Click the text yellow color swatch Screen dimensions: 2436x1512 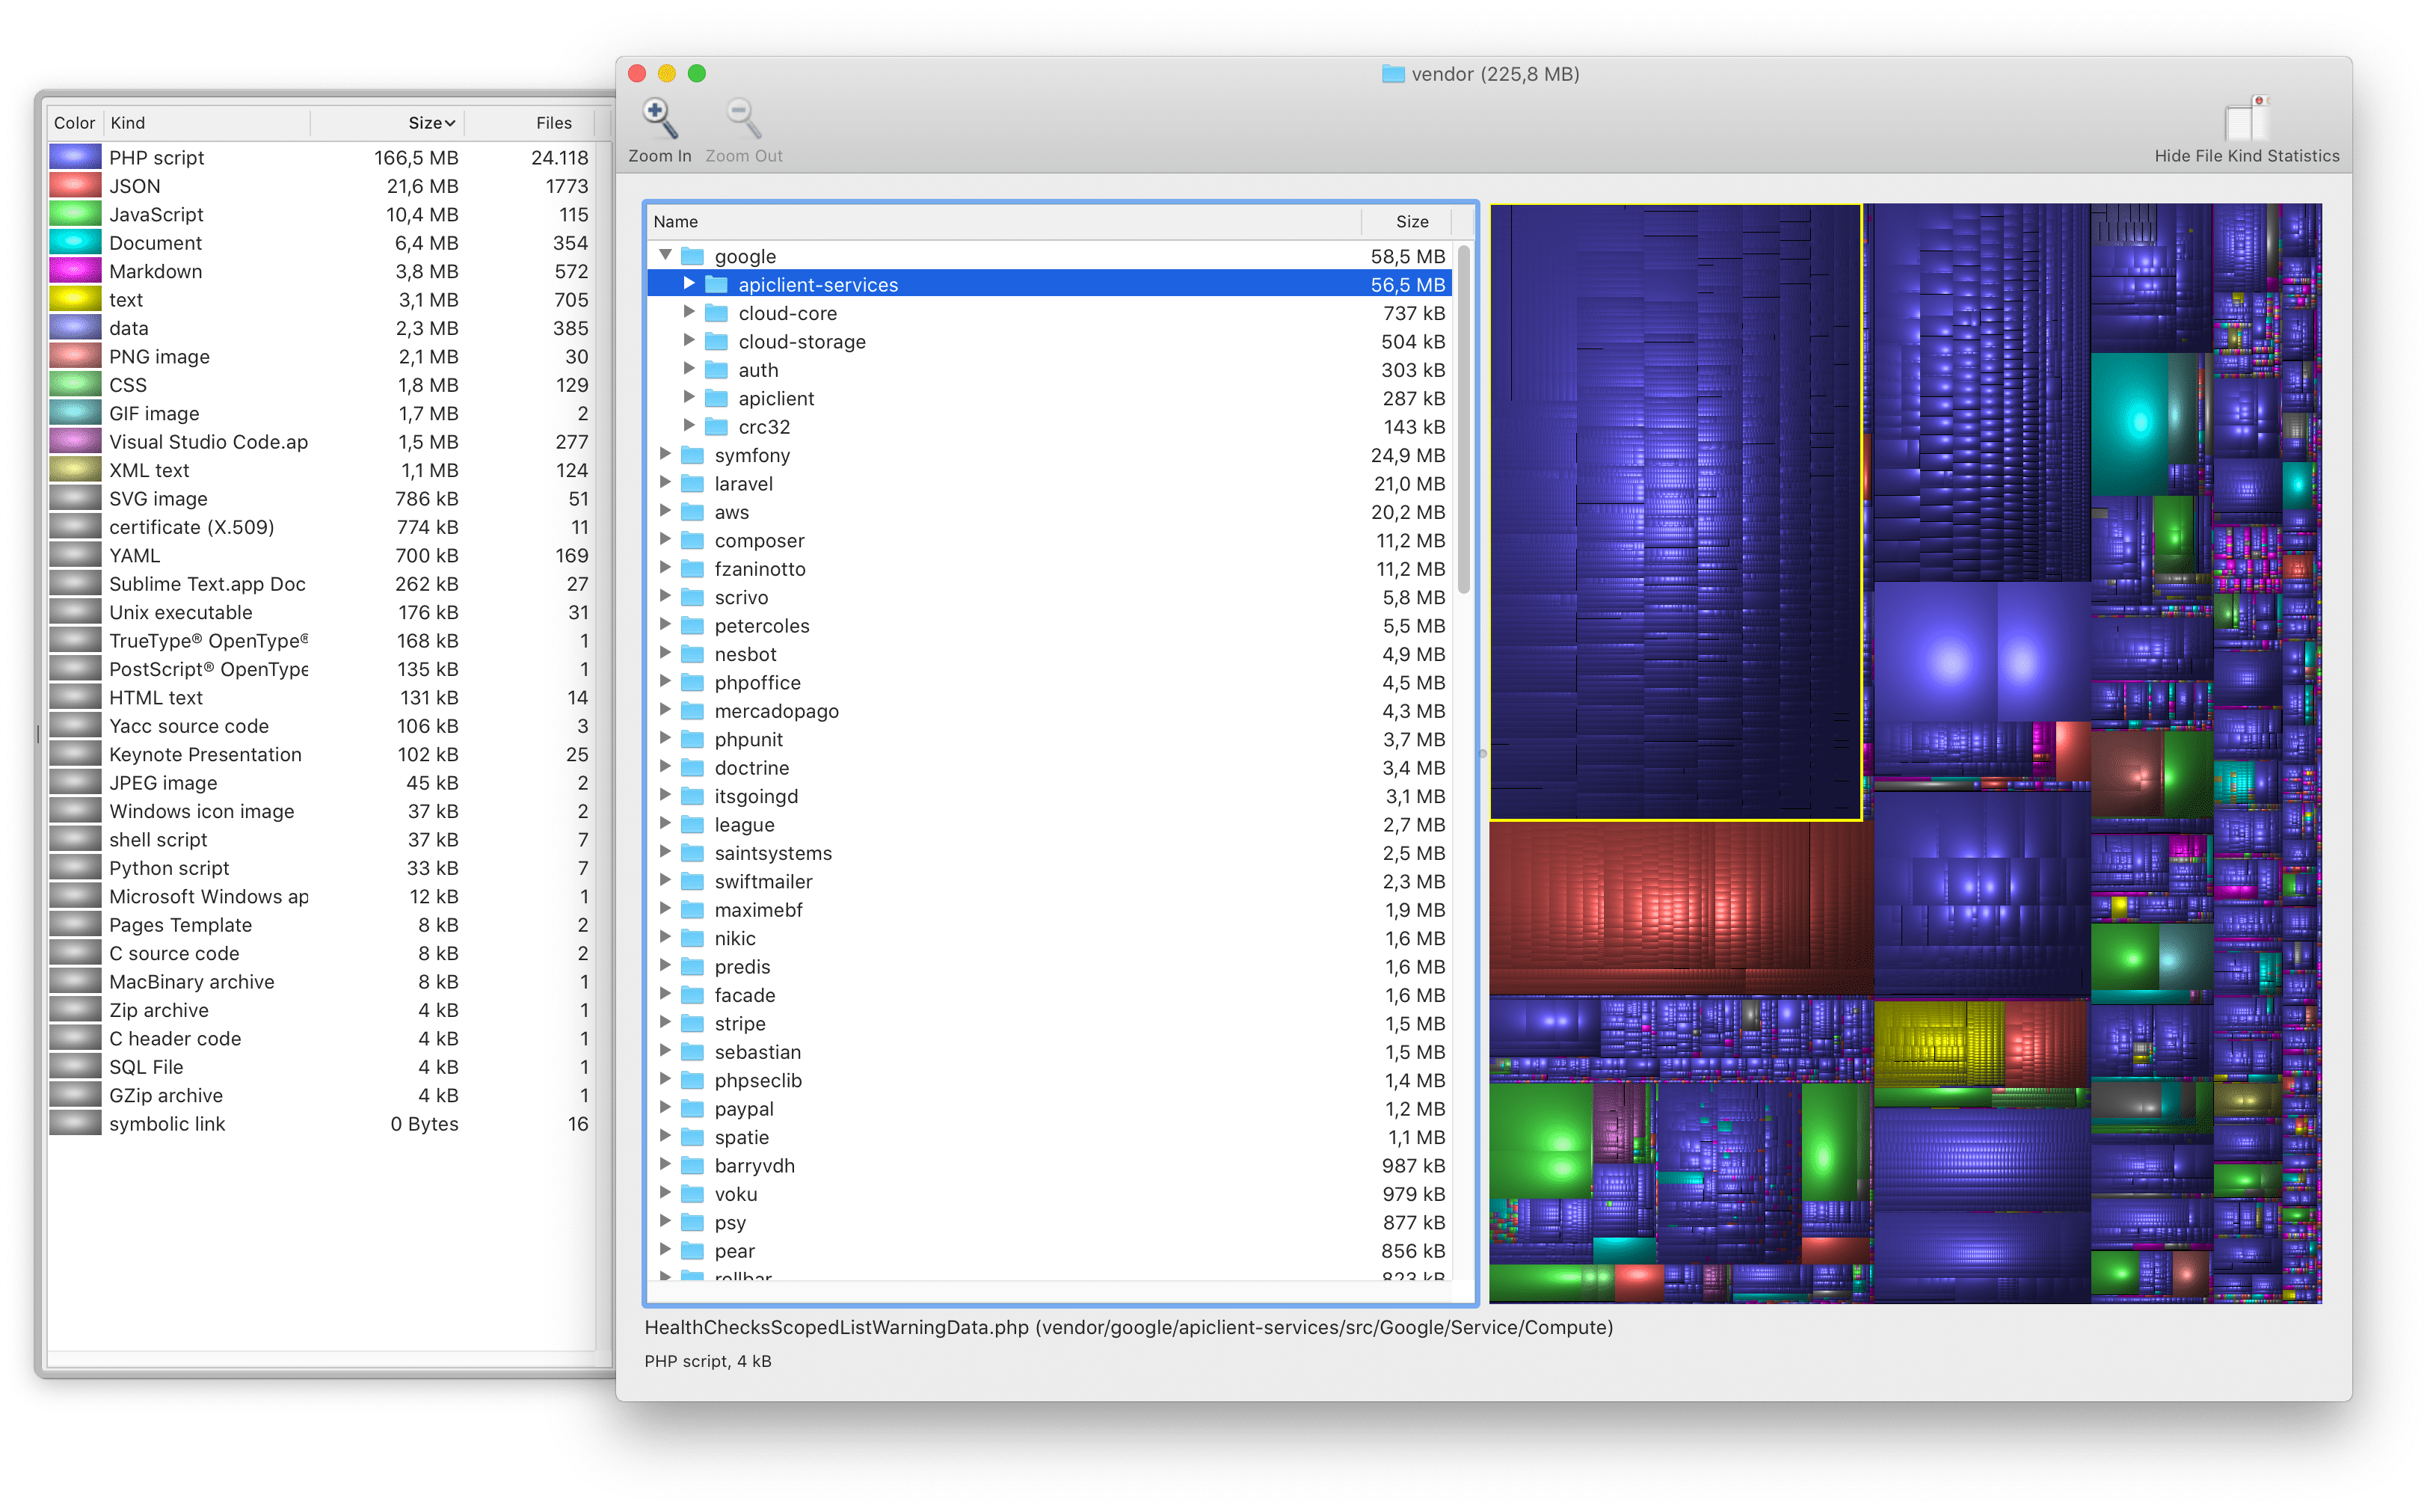point(75,299)
